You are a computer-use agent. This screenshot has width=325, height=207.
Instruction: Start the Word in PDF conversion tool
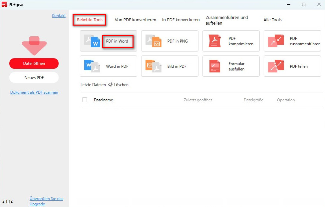(x=109, y=66)
